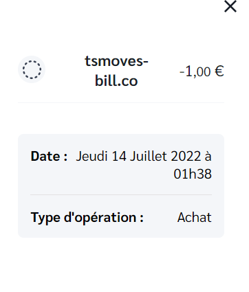This screenshot has width=249, height=292.
Task: Click the bold Date label
Action: point(49,157)
